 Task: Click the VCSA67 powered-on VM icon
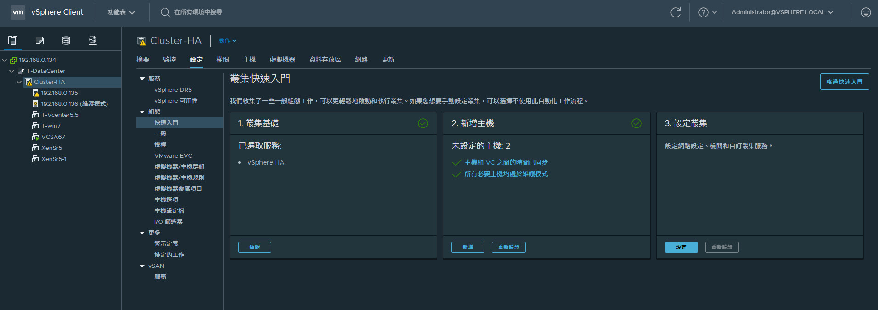pyautogui.click(x=35, y=137)
